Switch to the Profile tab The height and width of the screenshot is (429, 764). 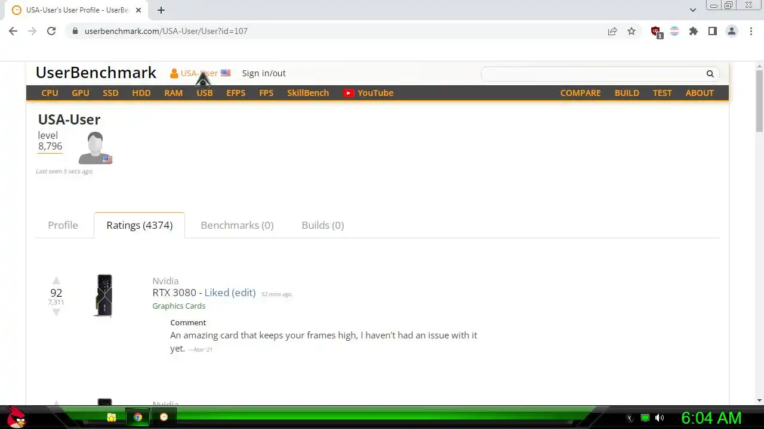pyautogui.click(x=63, y=225)
